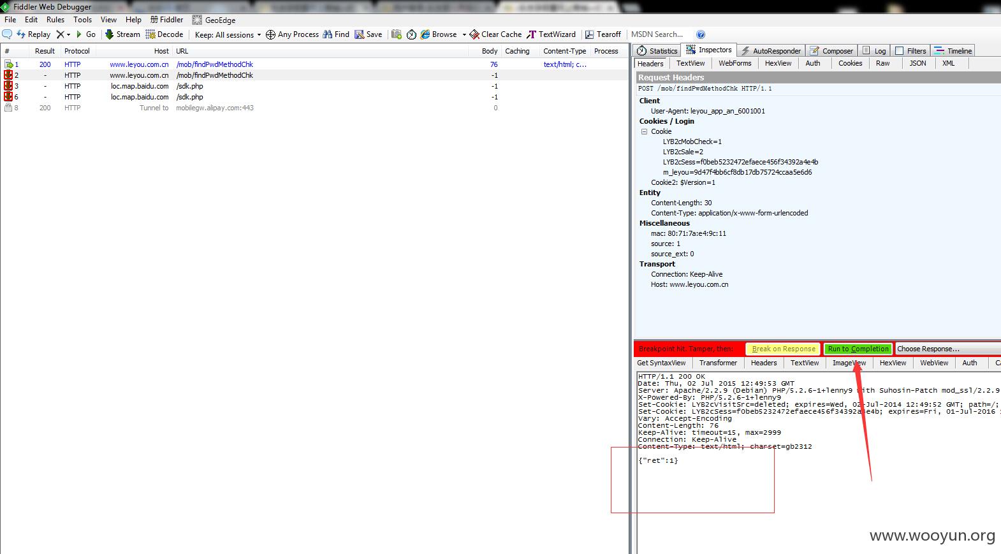
Task: Click Break on Response button
Action: 783,349
